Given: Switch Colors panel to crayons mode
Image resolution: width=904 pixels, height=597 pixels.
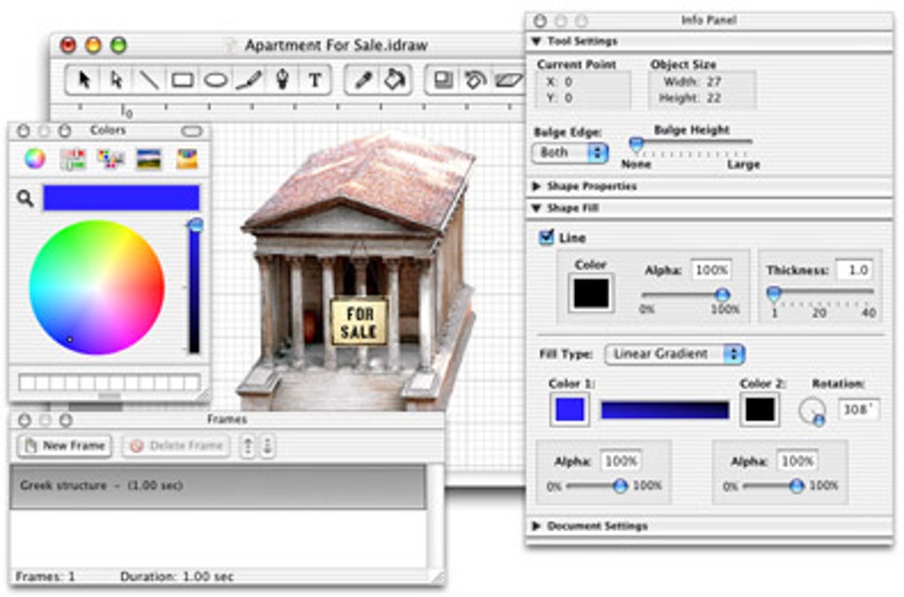Looking at the screenshot, I should (x=187, y=159).
